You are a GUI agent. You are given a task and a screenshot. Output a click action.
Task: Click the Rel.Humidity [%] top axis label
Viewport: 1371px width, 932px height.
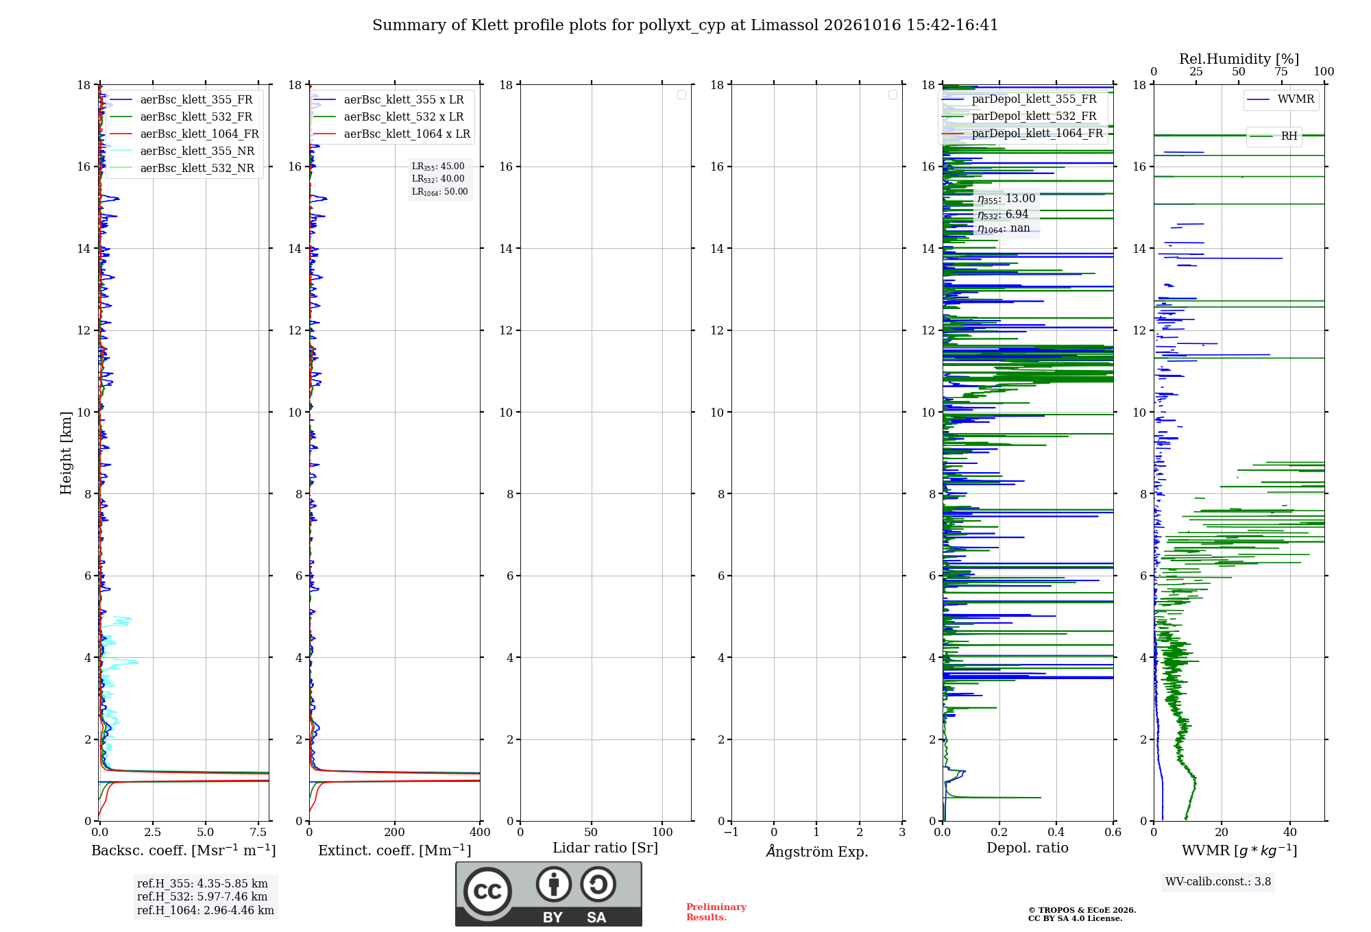click(x=1239, y=59)
